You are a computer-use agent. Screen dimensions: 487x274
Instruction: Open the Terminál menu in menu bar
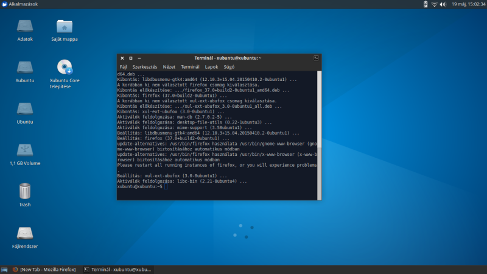coord(190,67)
